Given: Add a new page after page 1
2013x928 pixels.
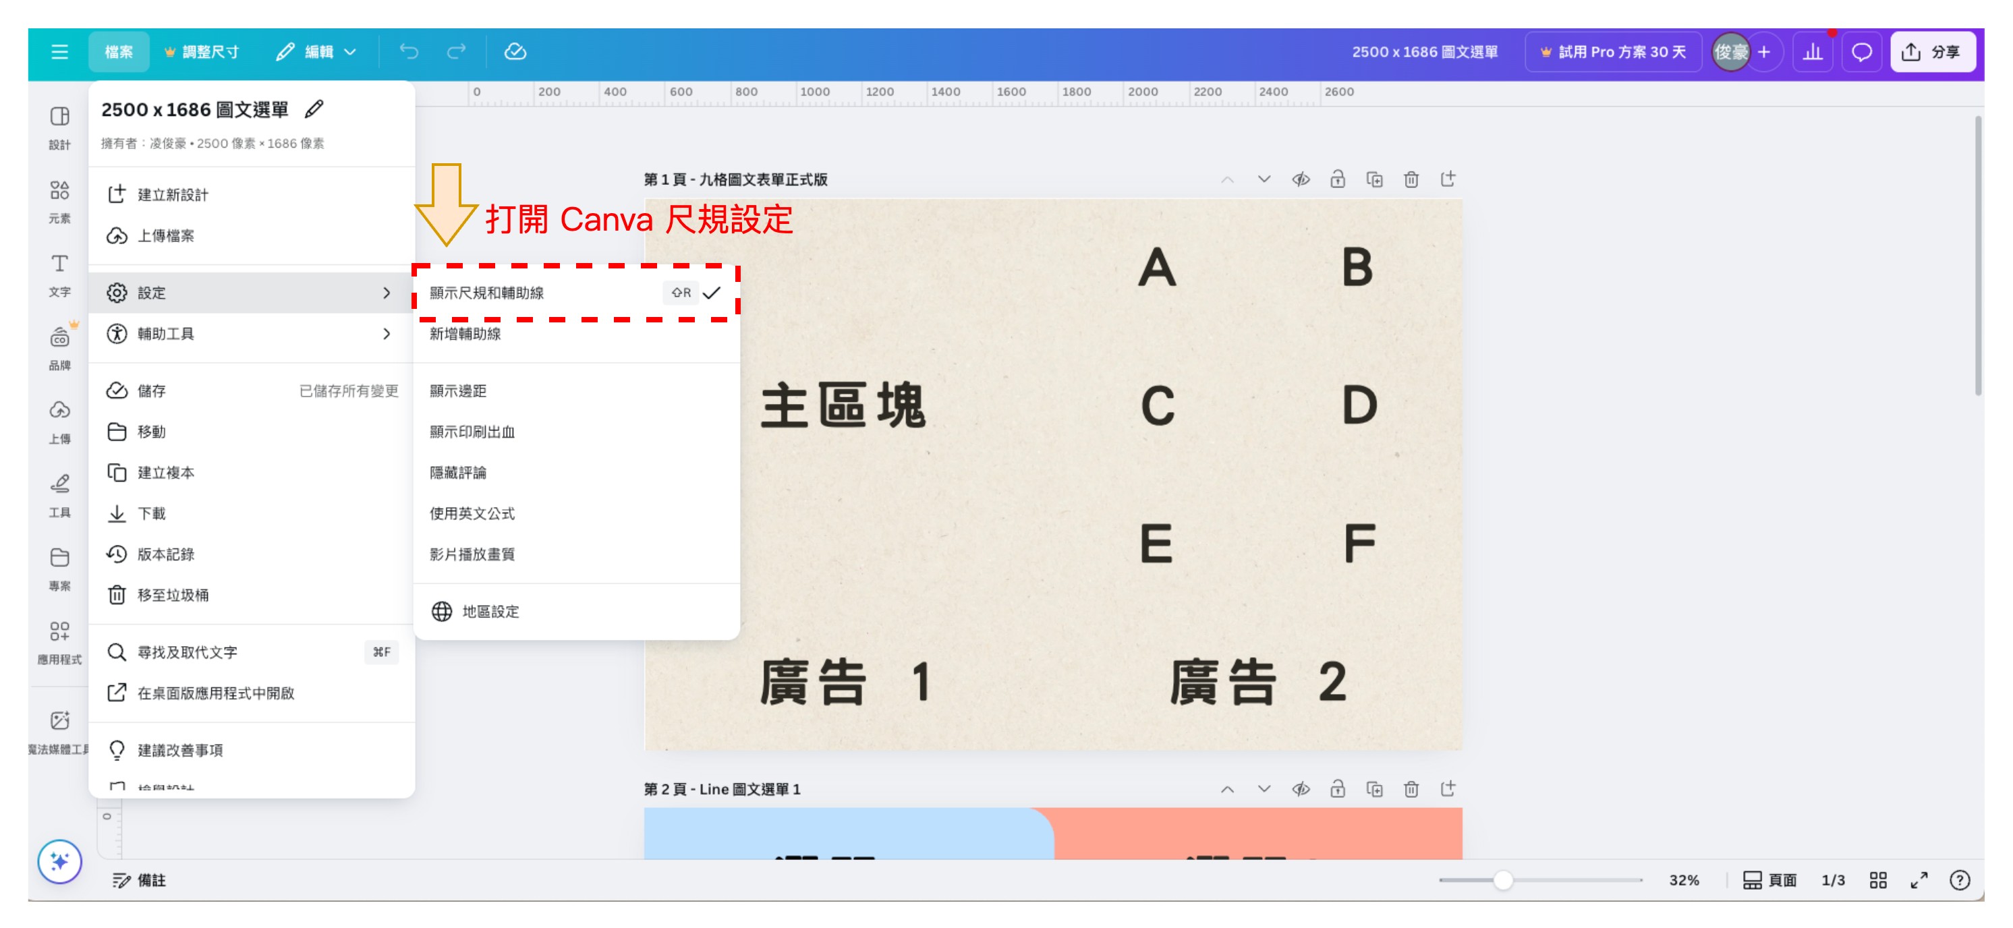Looking at the screenshot, I should (1448, 179).
